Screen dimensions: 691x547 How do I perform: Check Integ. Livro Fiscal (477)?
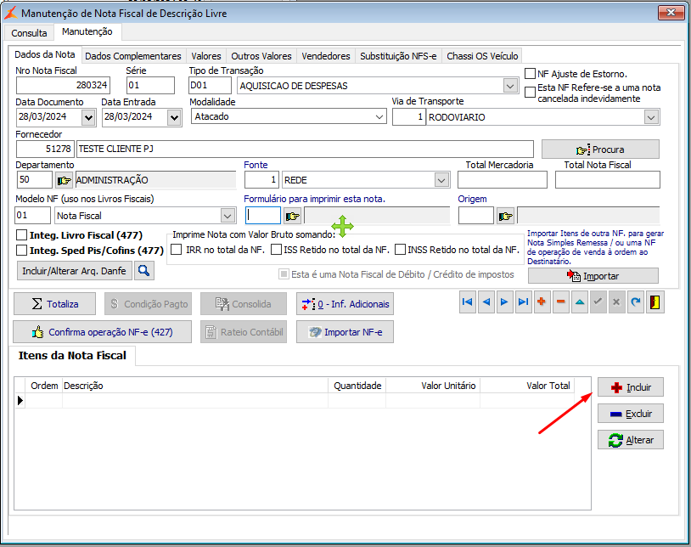coord(22,235)
